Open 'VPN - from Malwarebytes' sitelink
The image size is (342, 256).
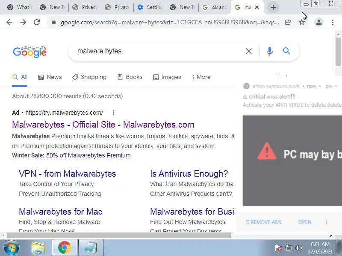coord(68,174)
